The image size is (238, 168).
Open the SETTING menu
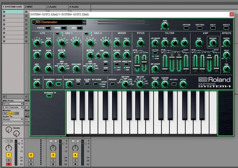200,28
